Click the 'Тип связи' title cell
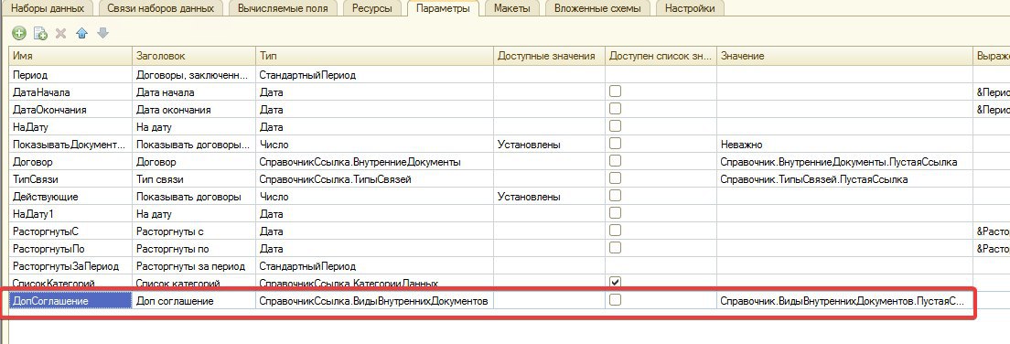 coord(194,179)
